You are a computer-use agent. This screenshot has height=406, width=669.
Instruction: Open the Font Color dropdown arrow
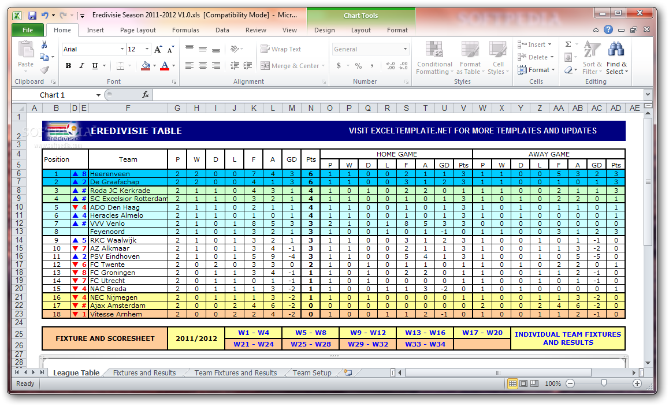click(x=173, y=66)
